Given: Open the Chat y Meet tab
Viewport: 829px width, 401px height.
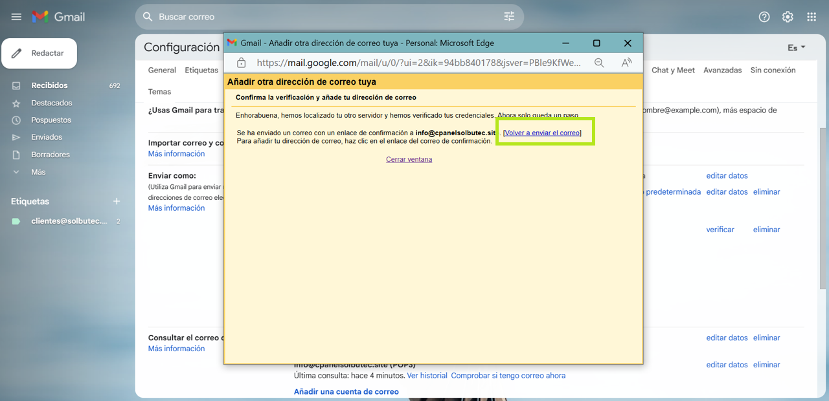Looking at the screenshot, I should point(673,70).
